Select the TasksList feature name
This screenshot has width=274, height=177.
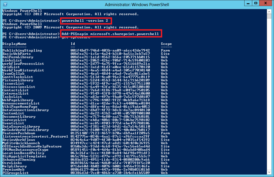coord(12,97)
